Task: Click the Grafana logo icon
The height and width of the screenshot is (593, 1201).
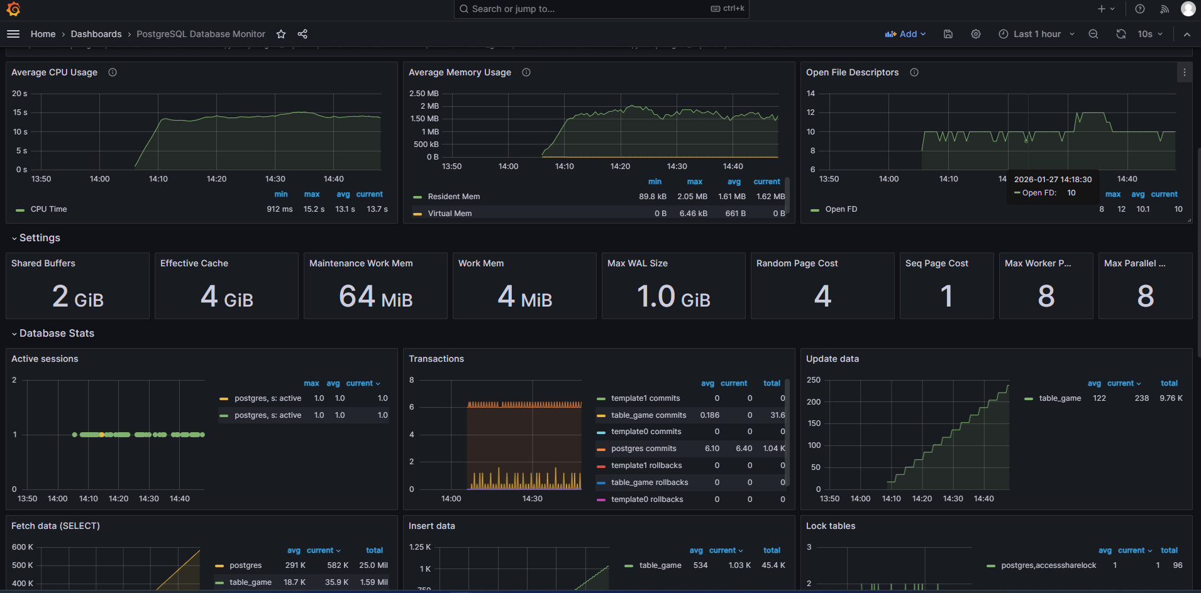Action: pyautogui.click(x=13, y=9)
